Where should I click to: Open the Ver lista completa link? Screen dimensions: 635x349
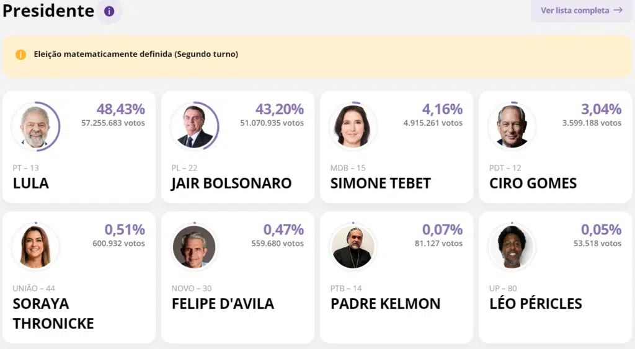(574, 11)
